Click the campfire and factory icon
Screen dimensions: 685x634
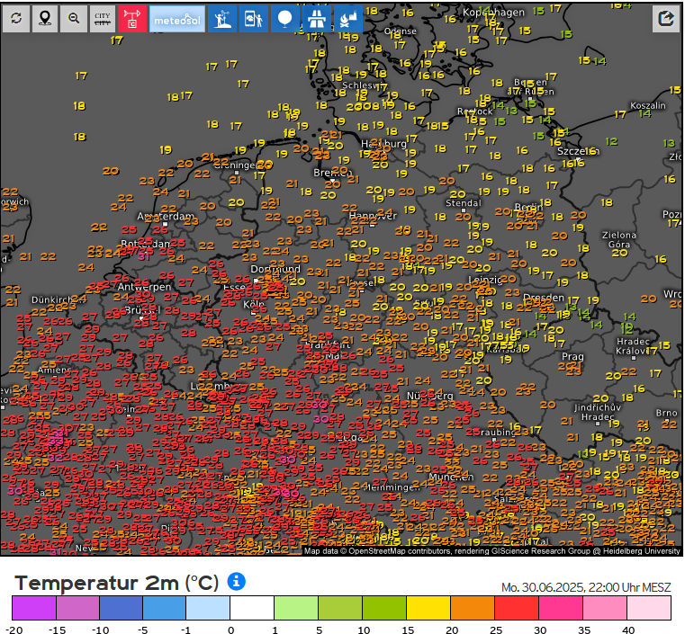[348, 19]
